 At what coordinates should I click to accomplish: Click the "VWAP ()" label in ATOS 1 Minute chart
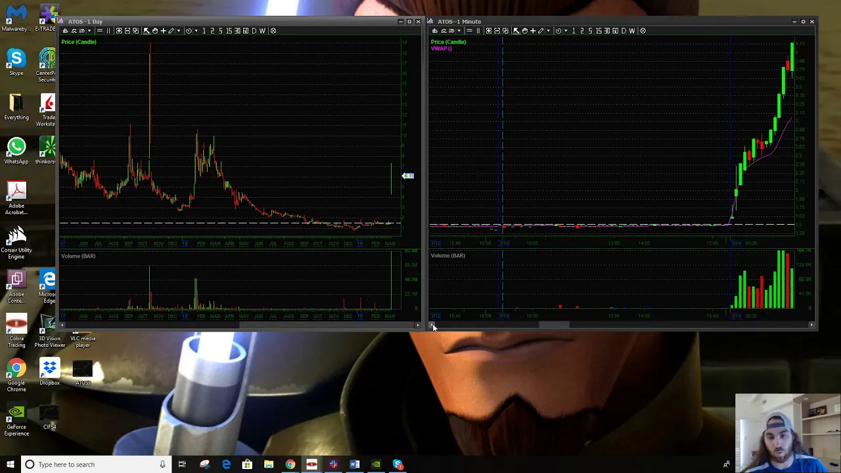coord(442,49)
